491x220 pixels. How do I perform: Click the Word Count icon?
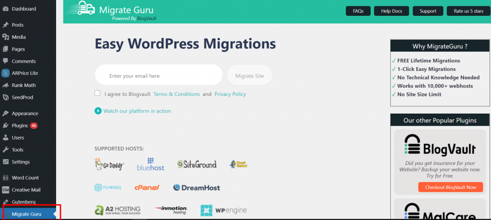pos(5,178)
